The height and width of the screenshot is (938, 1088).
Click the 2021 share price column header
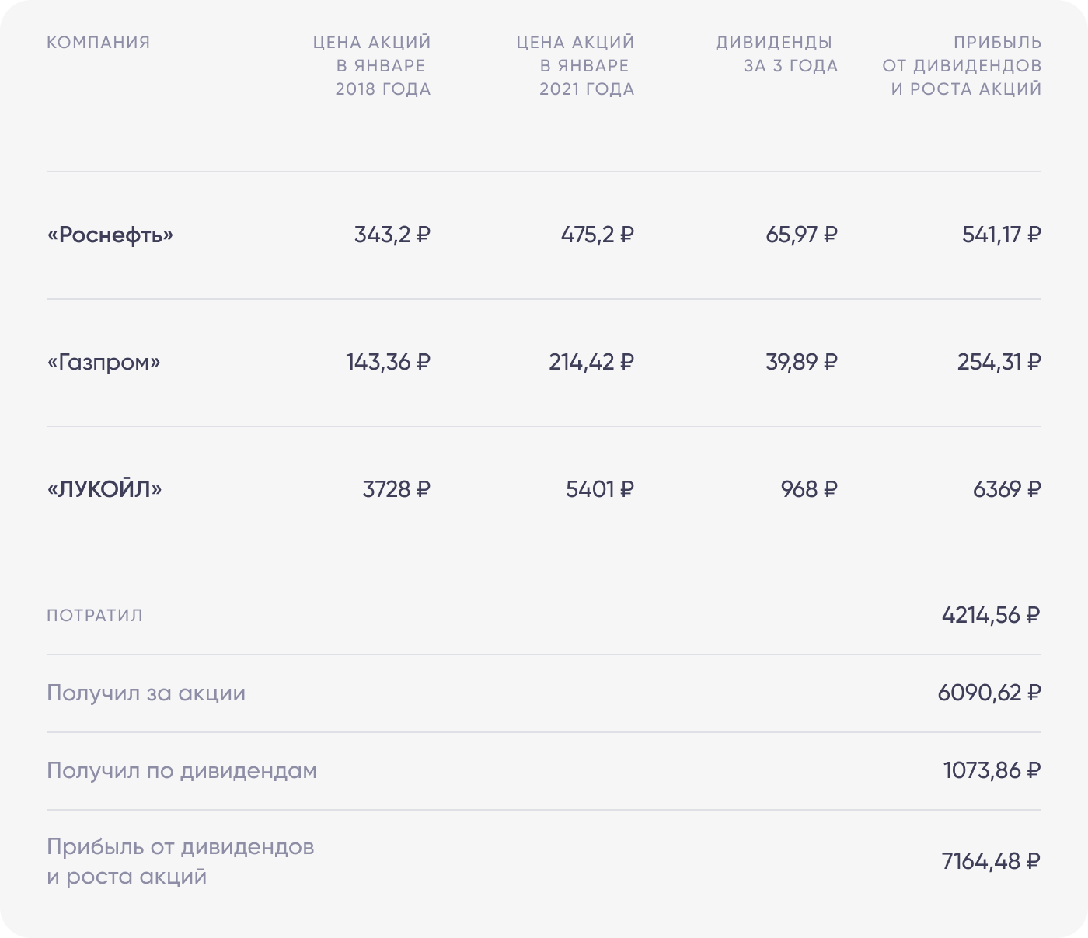click(x=577, y=66)
